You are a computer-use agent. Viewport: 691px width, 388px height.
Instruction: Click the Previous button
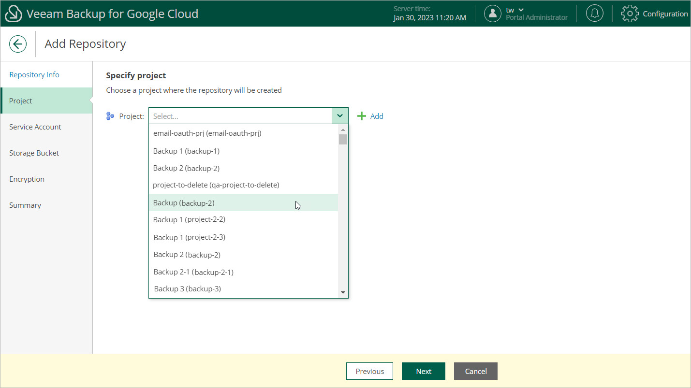coord(370,371)
